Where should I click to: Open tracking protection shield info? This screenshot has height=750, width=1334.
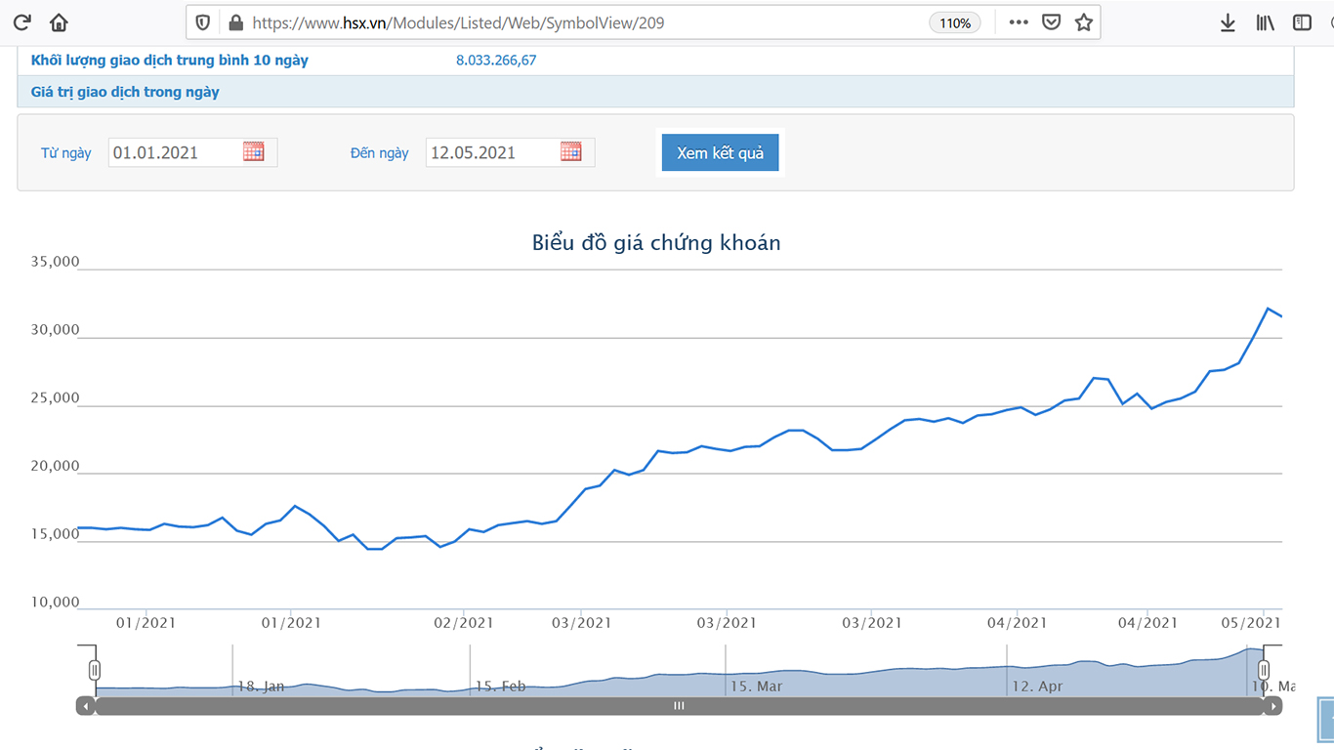(x=203, y=22)
